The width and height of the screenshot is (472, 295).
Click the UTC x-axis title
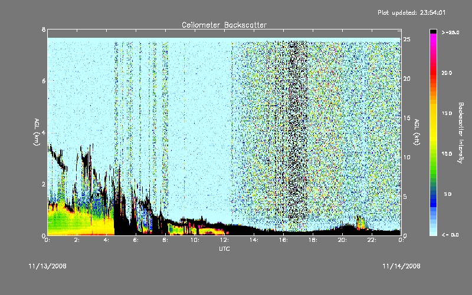coord(224,248)
